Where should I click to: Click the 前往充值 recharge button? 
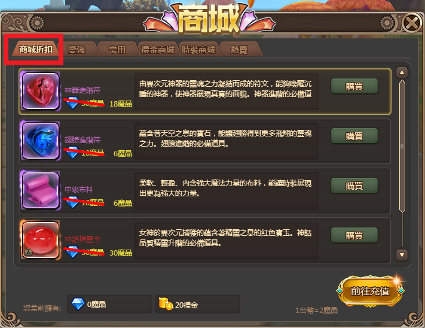pos(370,291)
